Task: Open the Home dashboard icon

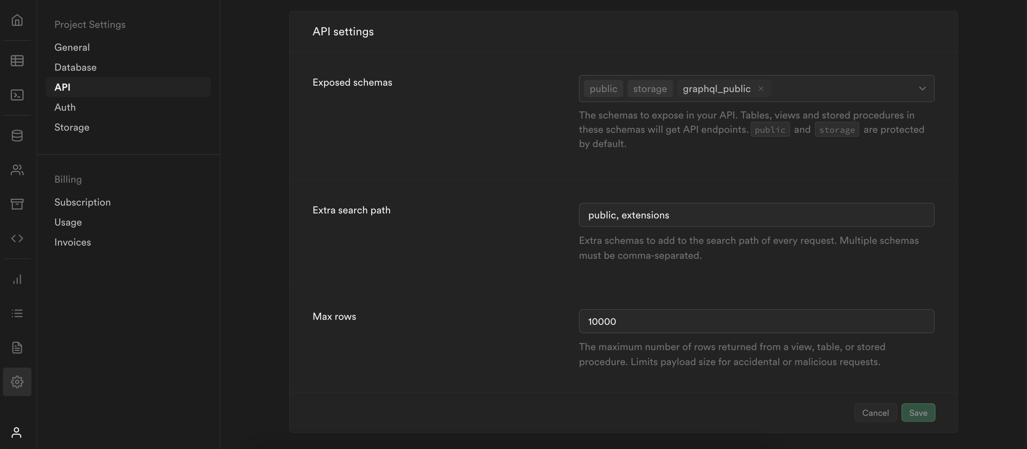Action: pos(17,20)
